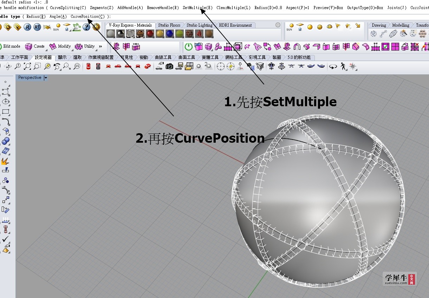Select the 5.0 的新功能 tab

click(x=299, y=57)
